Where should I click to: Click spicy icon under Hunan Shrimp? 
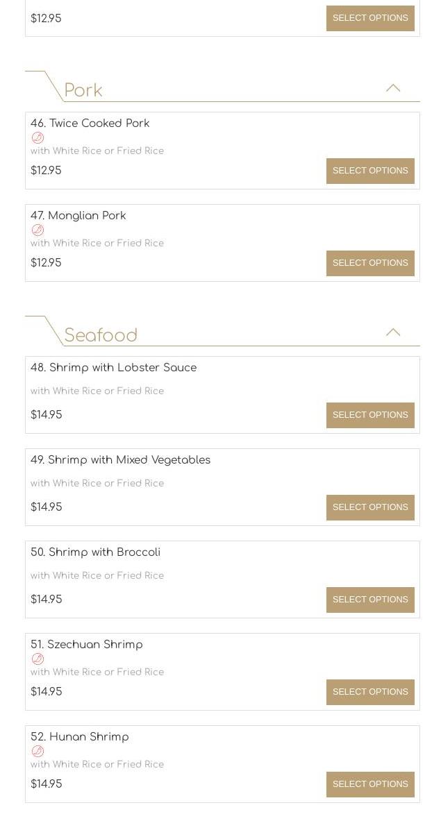click(x=38, y=751)
